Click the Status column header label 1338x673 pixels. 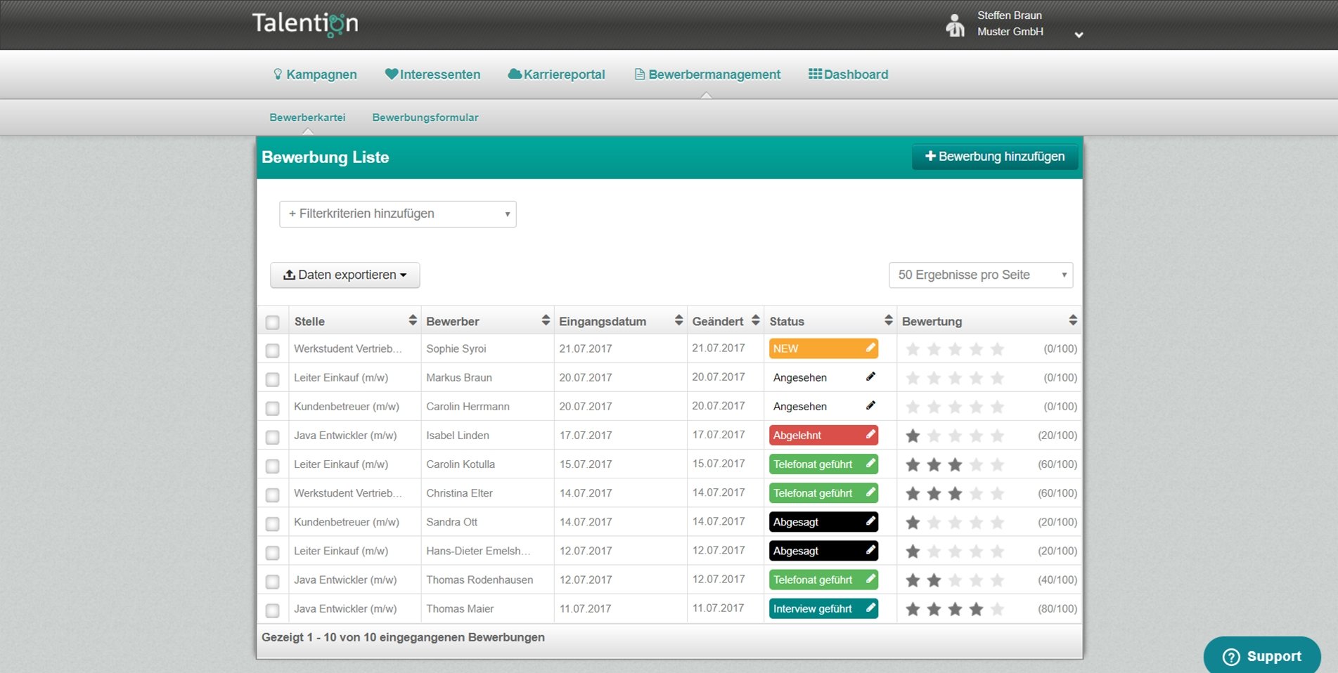[787, 321]
